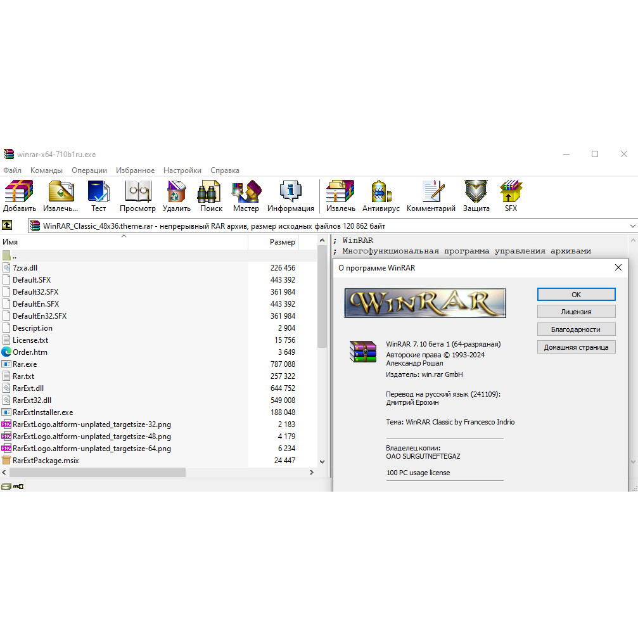Click the horizontal scroll left arrow
Image resolution: width=638 pixels, height=638 pixels.
coord(4,473)
